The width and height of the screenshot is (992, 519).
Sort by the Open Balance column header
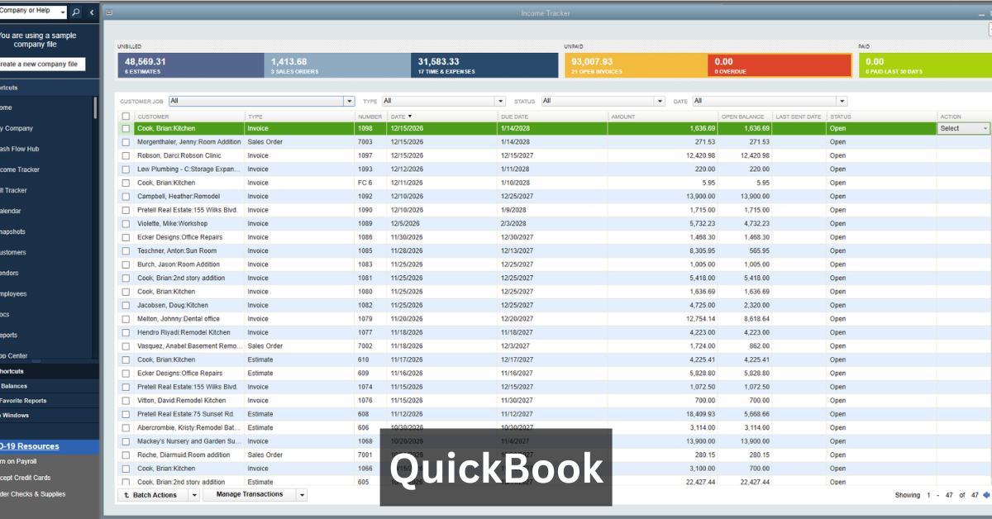(745, 117)
